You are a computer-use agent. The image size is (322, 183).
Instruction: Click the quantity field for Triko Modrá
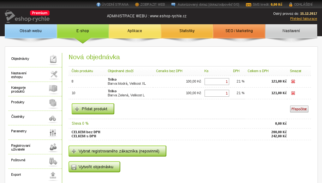click(x=217, y=81)
